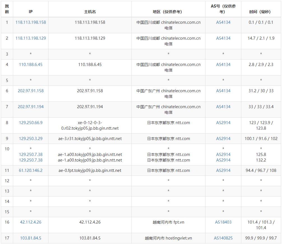Click the 越南河内市 hostingviet.vn region cell
The height and width of the screenshot is (244, 282).
pos(168,238)
